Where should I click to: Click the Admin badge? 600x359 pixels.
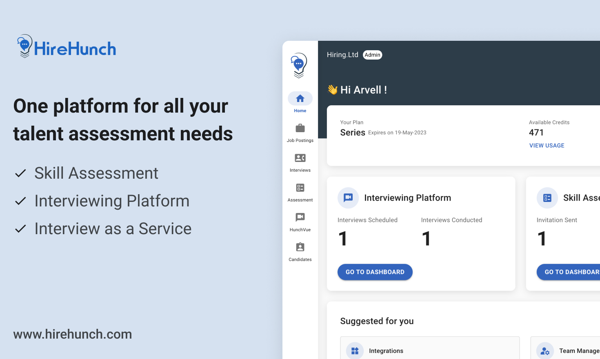(372, 55)
